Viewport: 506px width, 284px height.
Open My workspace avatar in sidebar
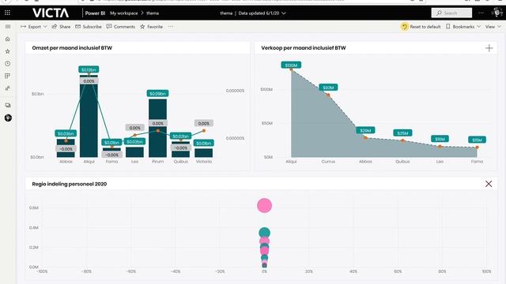[x=8, y=118]
